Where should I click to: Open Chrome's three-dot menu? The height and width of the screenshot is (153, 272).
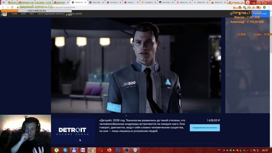269,8
